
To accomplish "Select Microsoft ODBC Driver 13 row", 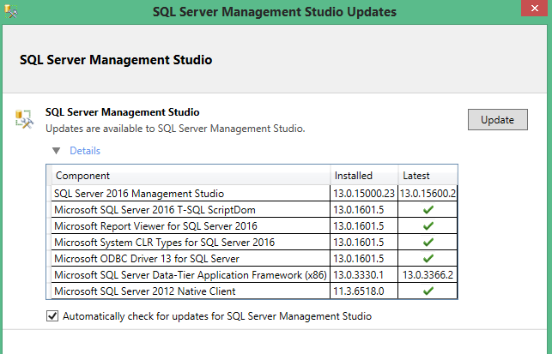I will 254,259.
